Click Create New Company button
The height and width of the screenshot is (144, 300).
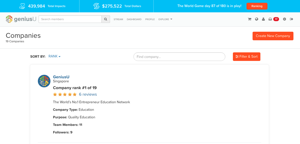[273, 36]
